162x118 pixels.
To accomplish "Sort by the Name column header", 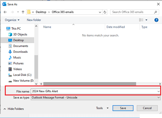I will pyautogui.click(x=47, y=27).
